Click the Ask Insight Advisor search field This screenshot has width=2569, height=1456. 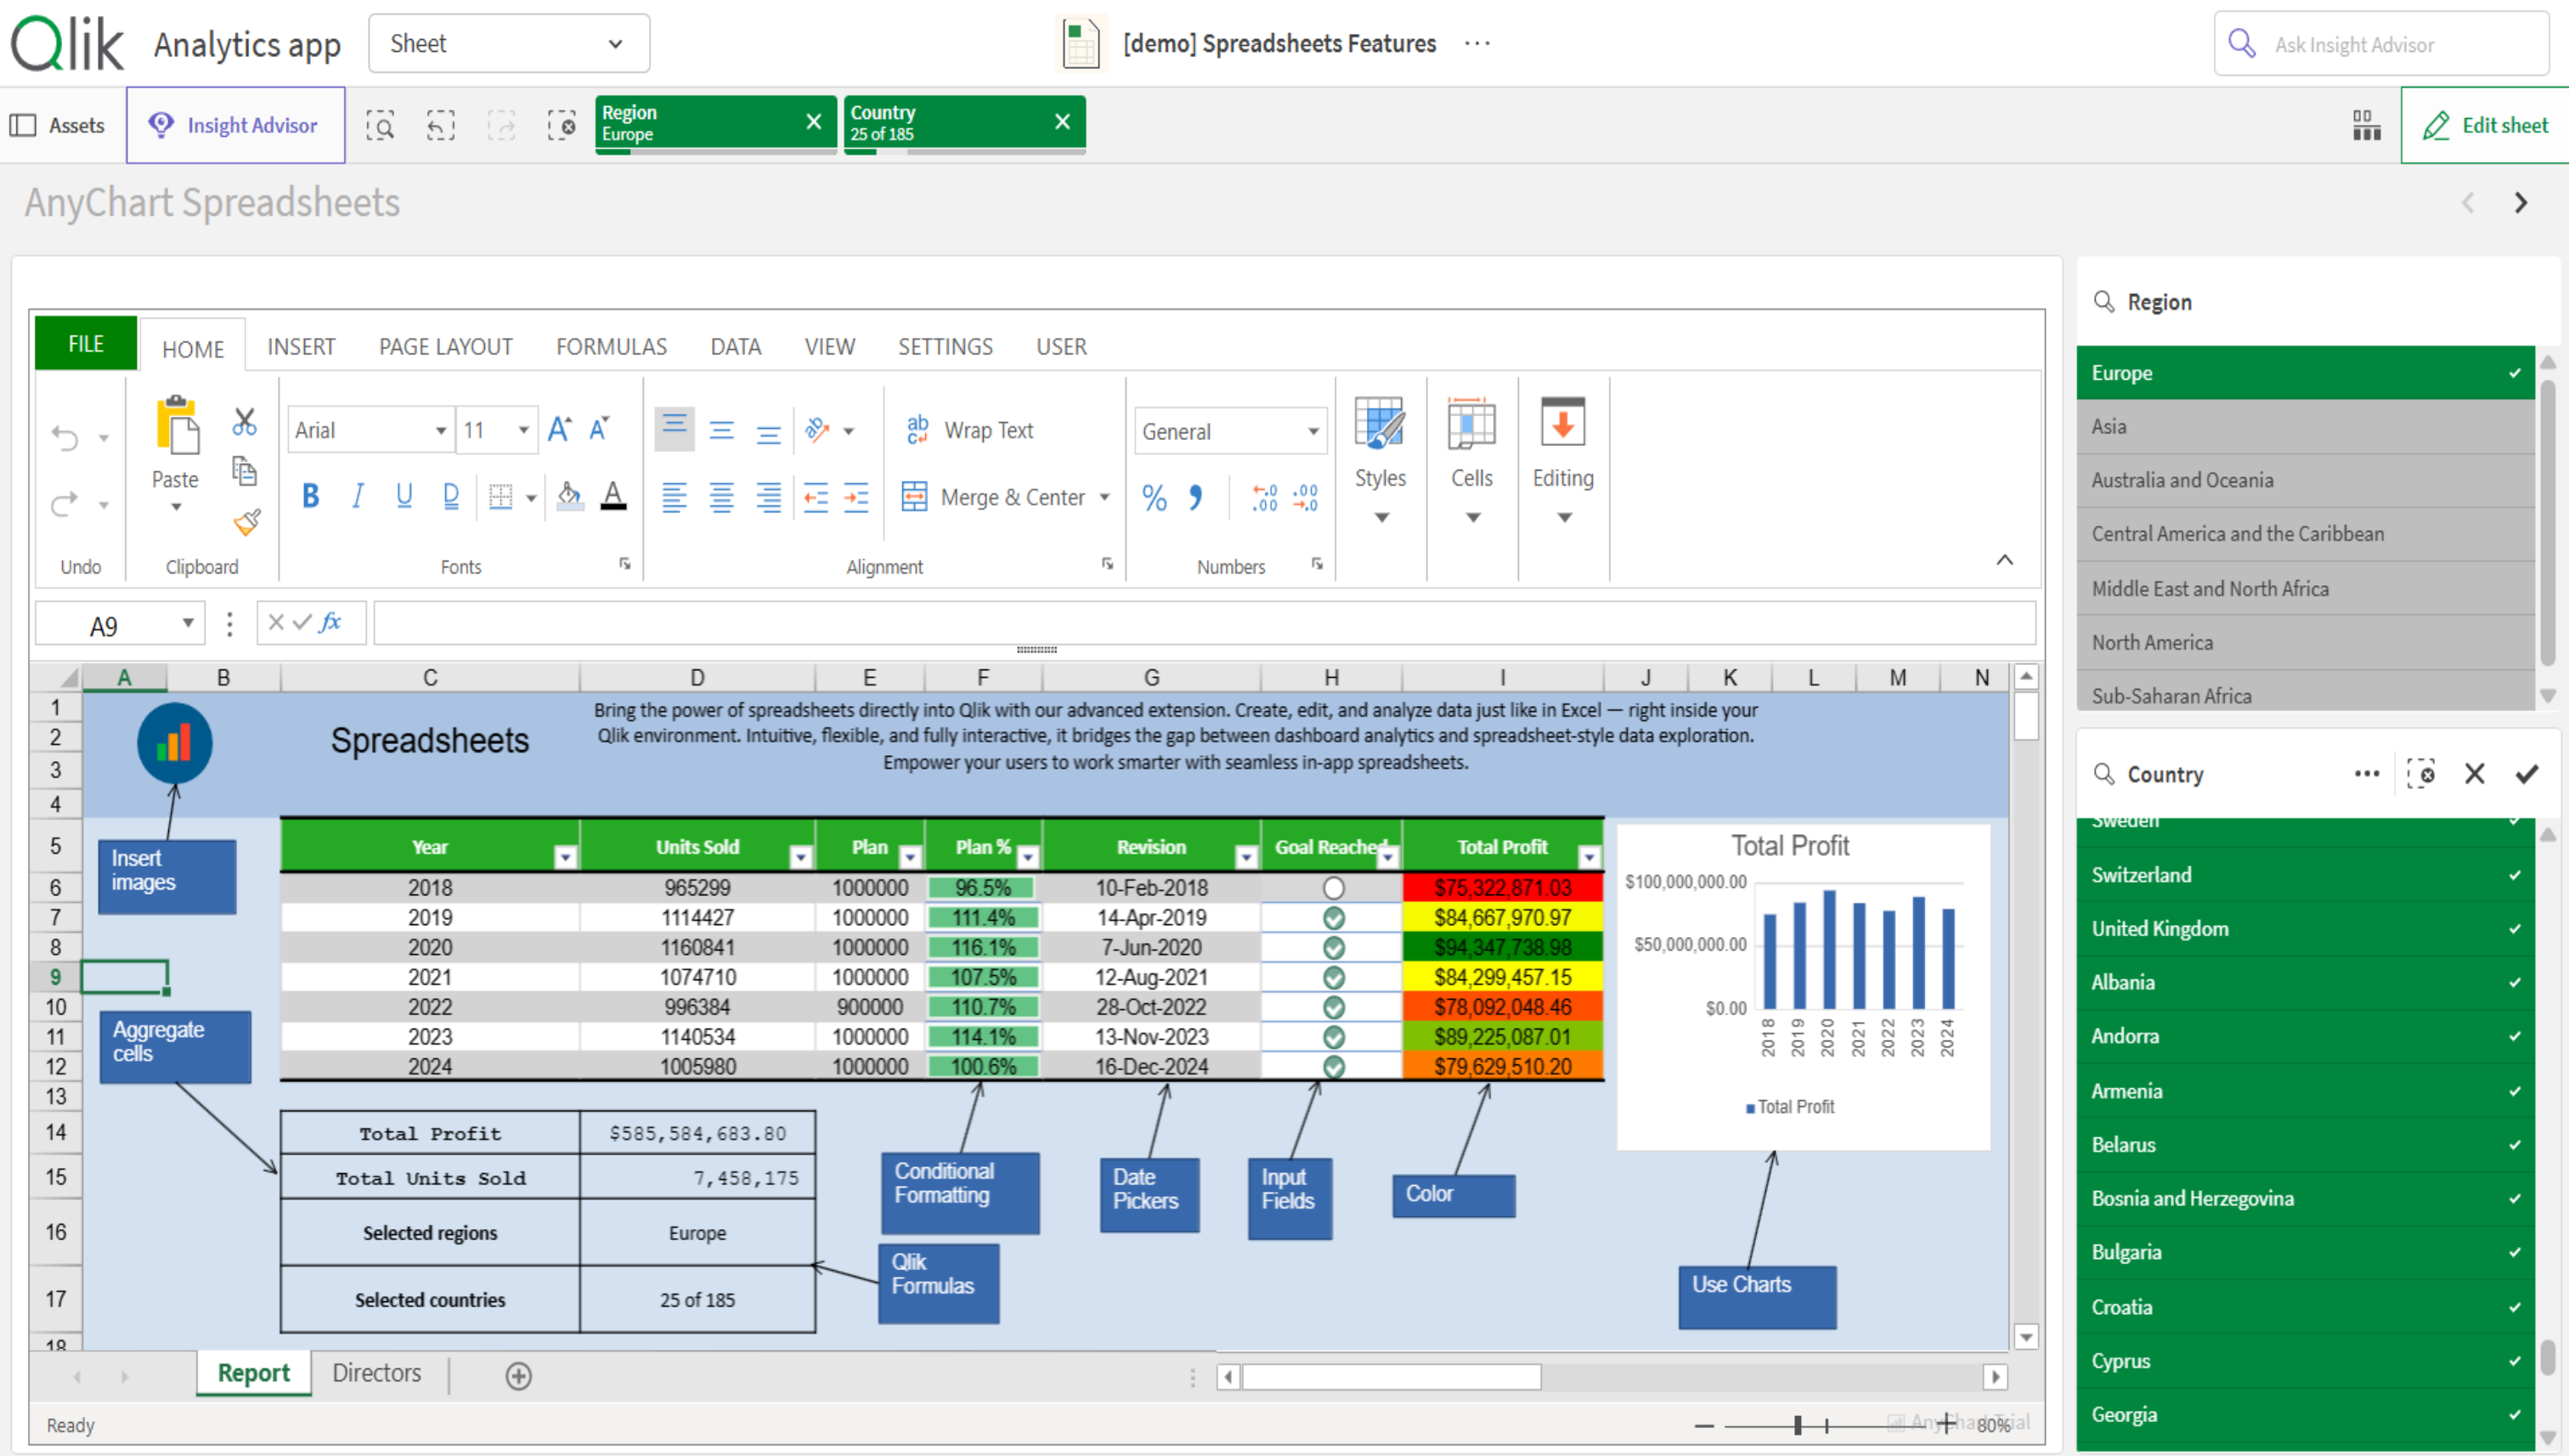click(x=2380, y=45)
